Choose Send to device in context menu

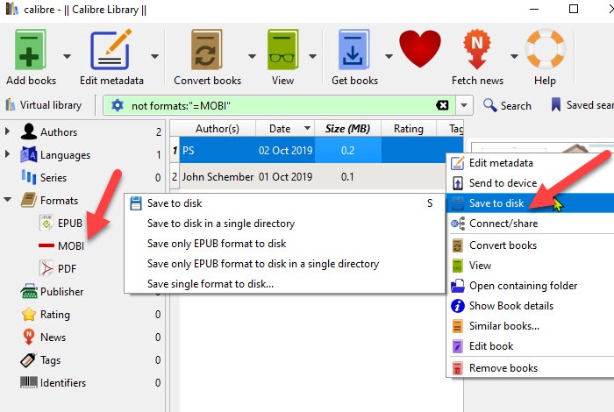(530, 182)
